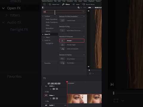Viewport: 143px width, 107px height.
Task: Collapse the Resolve FX Film Emulation group
Action: [x=84, y=16]
